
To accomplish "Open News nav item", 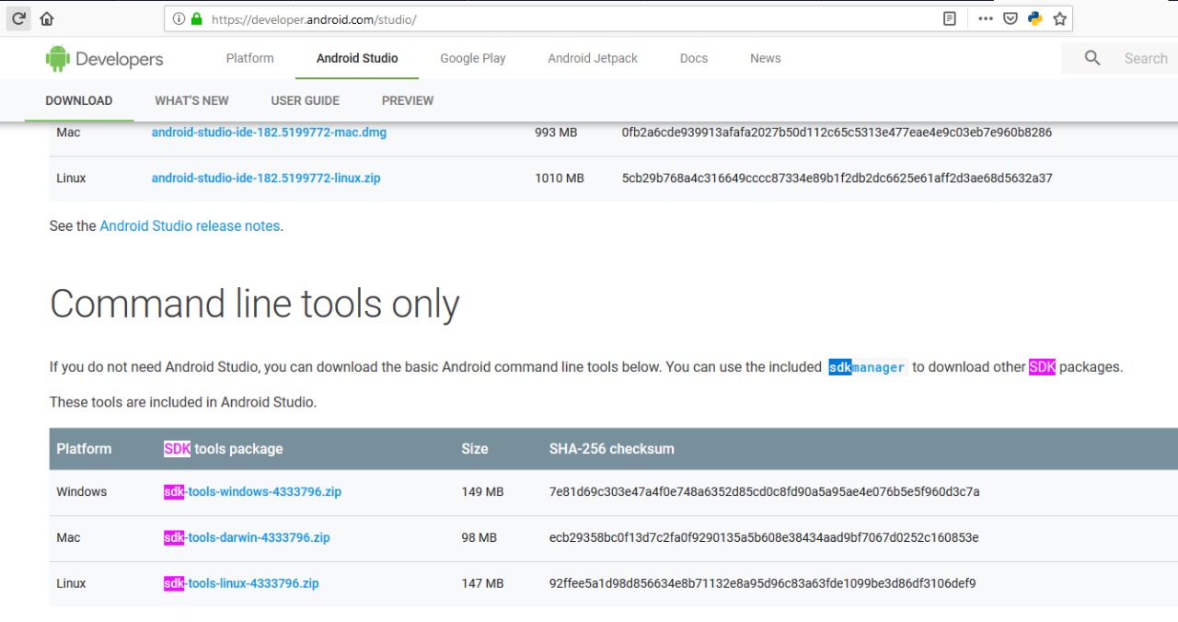I will pos(766,58).
